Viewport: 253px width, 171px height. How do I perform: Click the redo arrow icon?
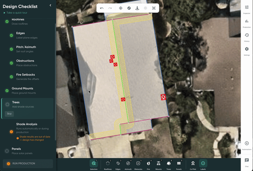[x=110, y=8]
